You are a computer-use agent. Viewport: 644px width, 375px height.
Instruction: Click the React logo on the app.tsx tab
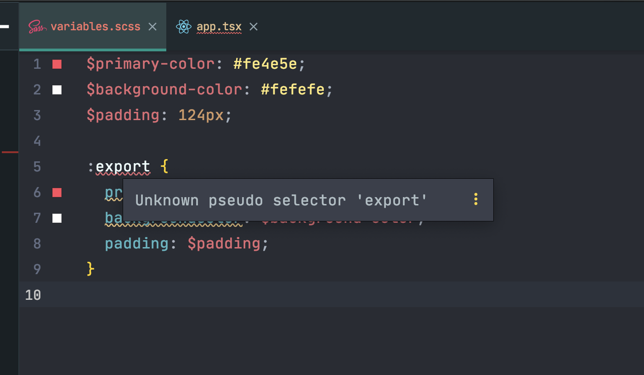(184, 27)
